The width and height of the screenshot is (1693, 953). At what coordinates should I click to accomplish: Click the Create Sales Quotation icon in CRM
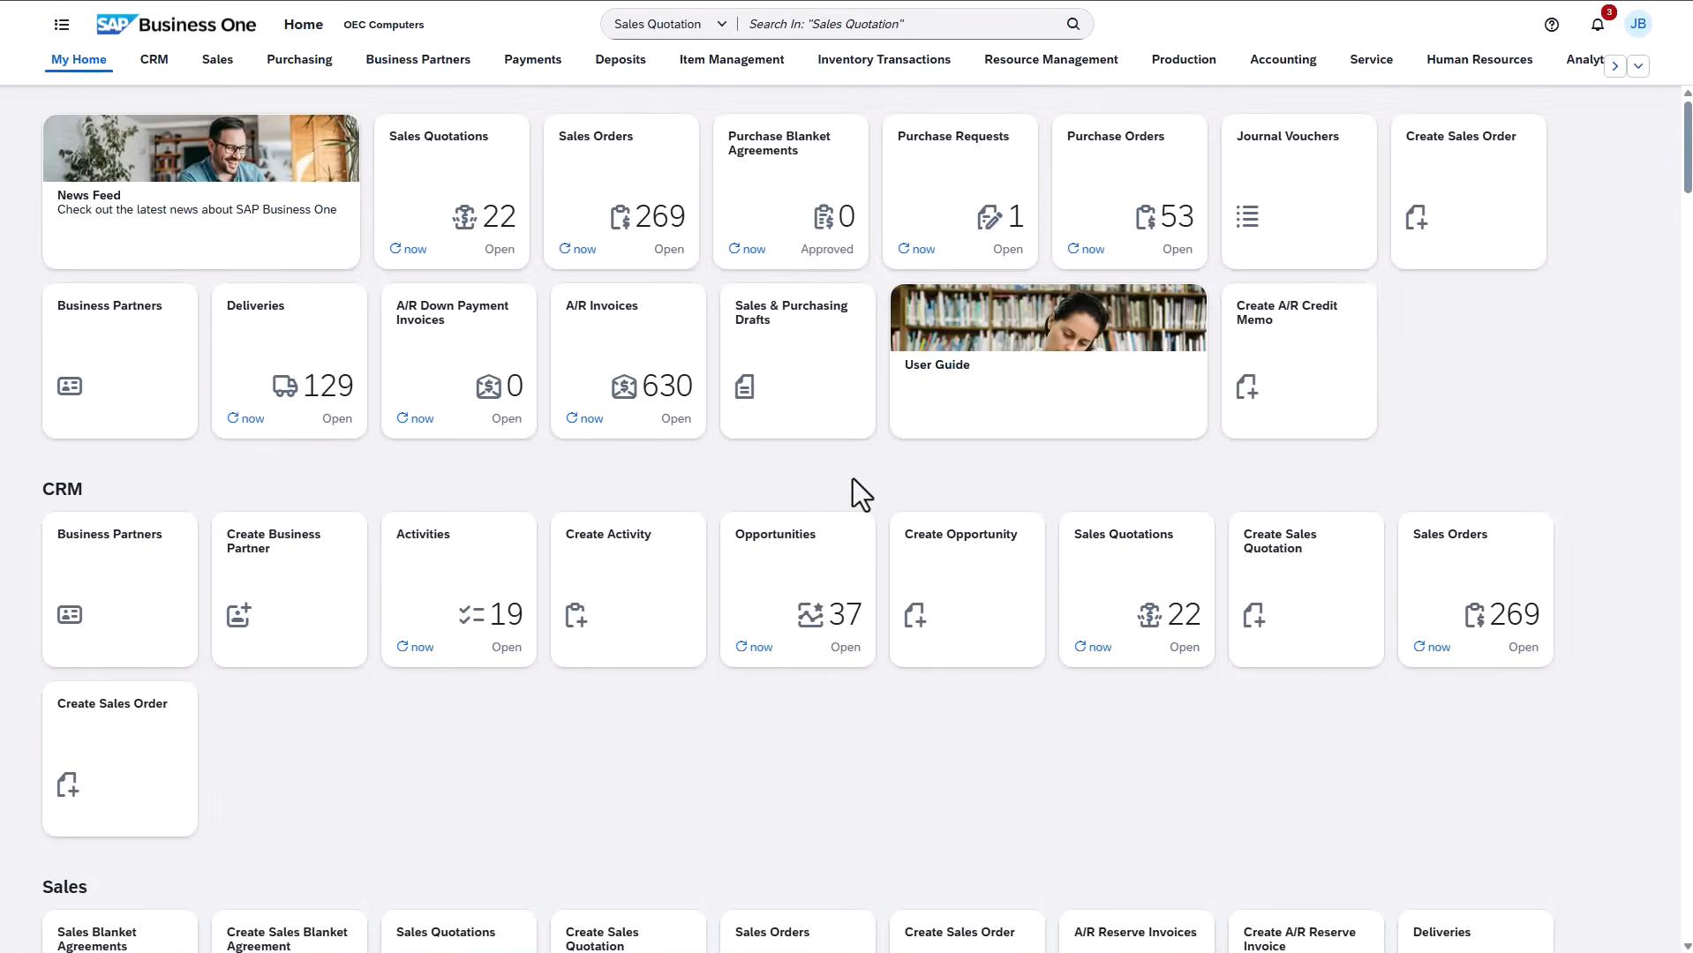pos(1254,615)
